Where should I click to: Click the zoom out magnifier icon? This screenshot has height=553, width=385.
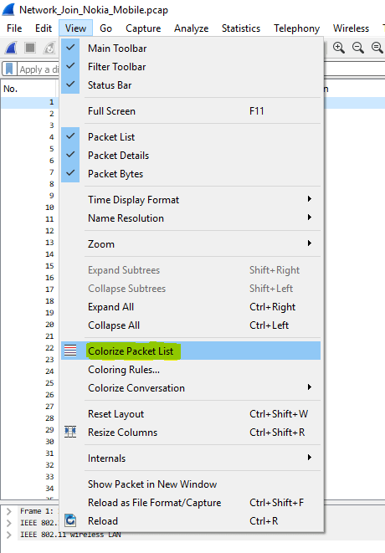pos(358,48)
